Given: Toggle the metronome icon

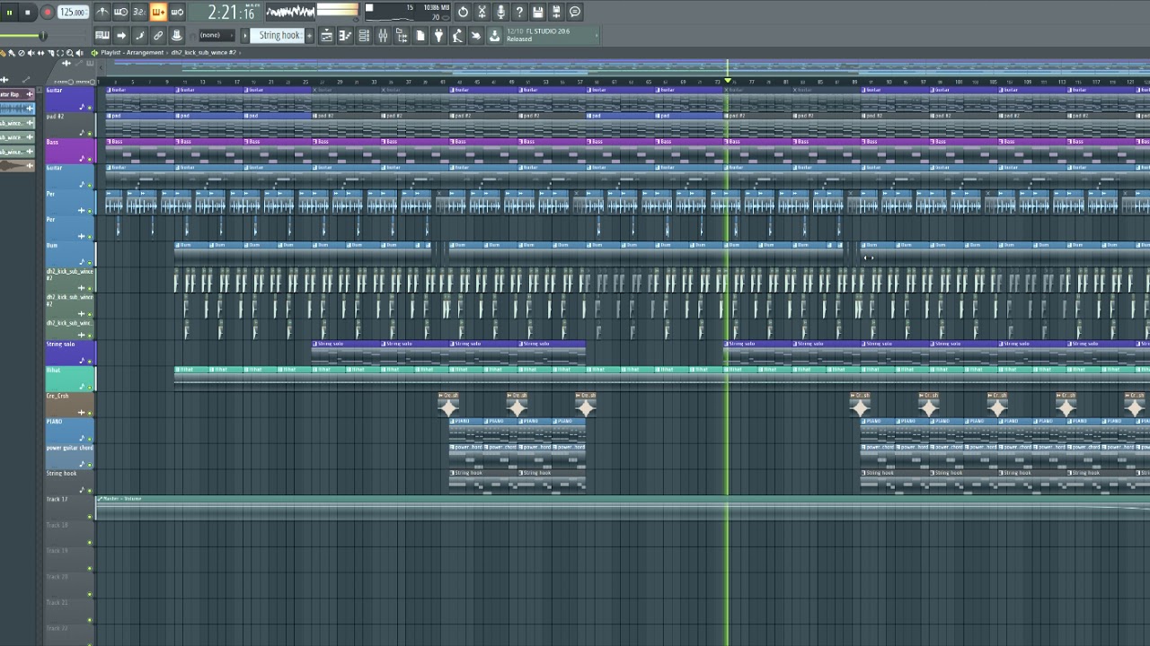Looking at the screenshot, I should [102, 12].
